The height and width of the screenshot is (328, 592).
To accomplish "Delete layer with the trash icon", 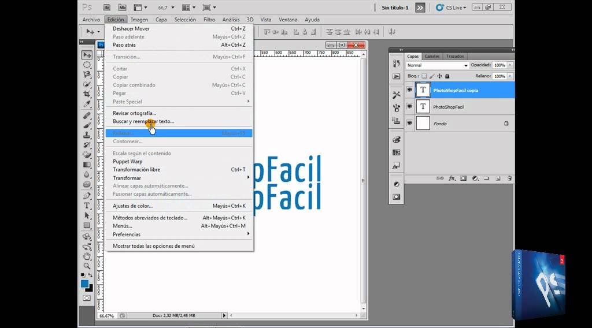I will click(x=509, y=178).
